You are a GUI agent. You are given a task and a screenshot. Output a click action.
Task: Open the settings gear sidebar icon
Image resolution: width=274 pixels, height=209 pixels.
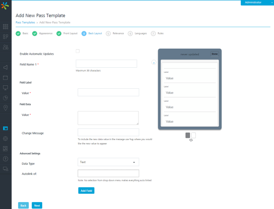(x=6, y=138)
